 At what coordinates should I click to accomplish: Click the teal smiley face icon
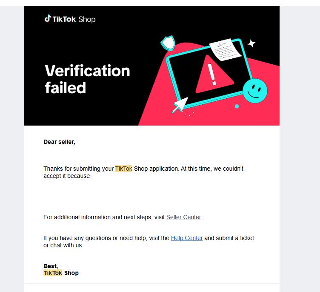(x=255, y=90)
